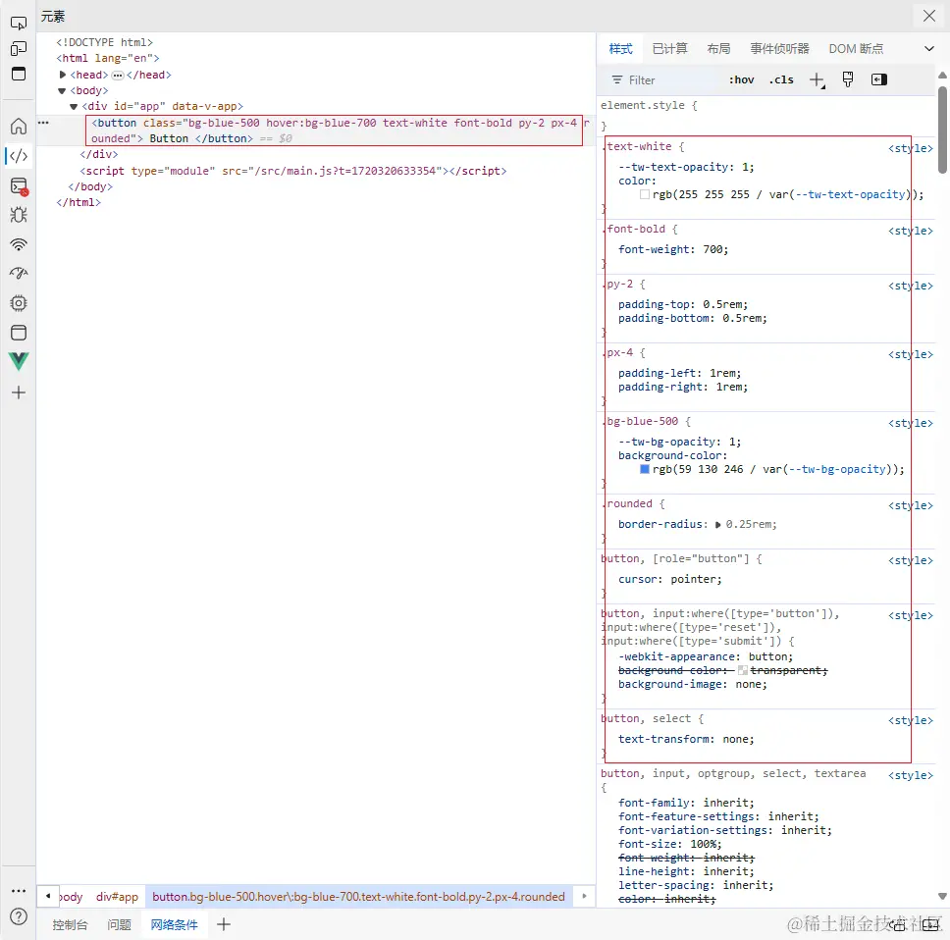This screenshot has height=940, width=950.
Task: Open the 网络条件 drawer tab
Action: point(175,925)
